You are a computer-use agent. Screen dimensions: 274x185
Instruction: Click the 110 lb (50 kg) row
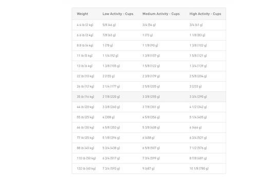149,158
